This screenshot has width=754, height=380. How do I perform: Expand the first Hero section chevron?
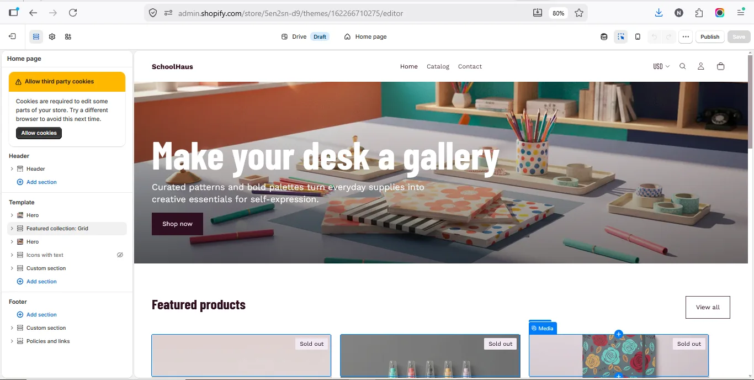pyautogui.click(x=12, y=215)
